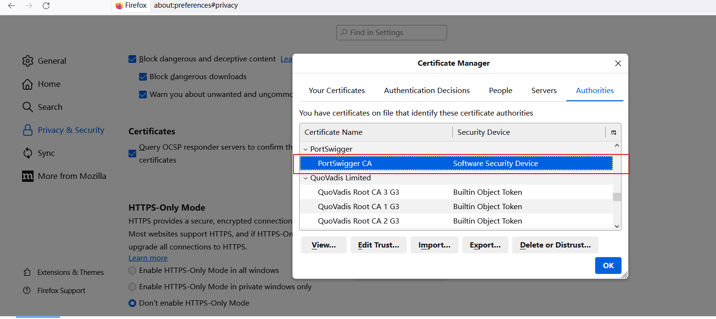Viewport: 716px width, 319px height.
Task: Switch to the Servers tab
Action: point(544,91)
